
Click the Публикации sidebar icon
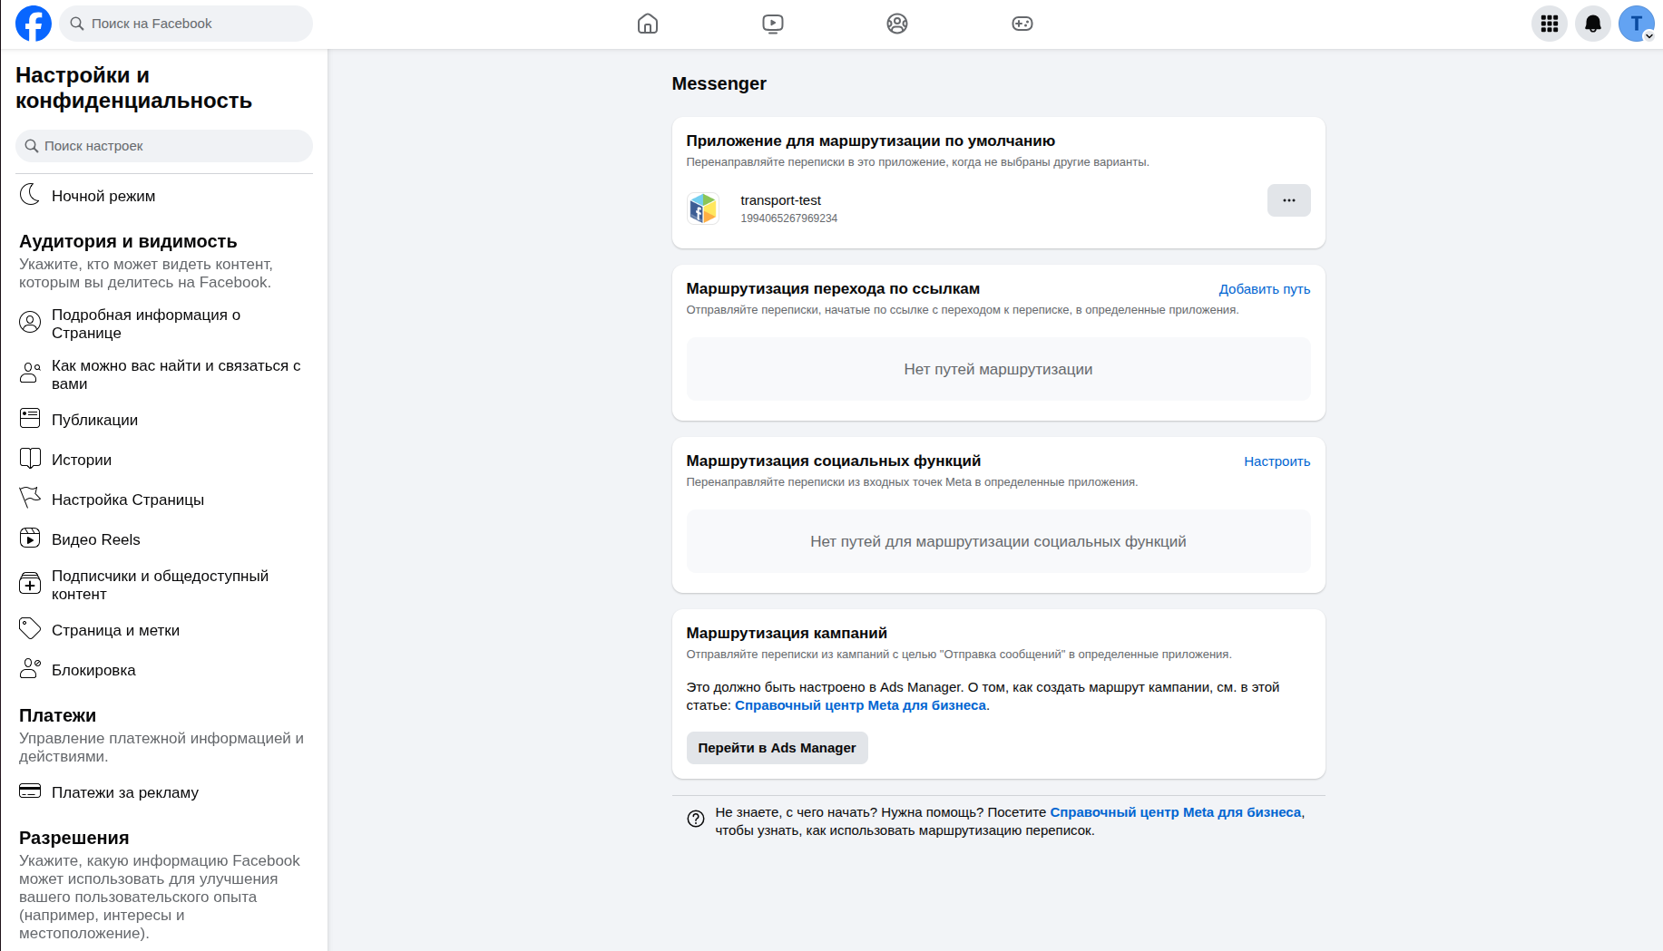pyautogui.click(x=30, y=418)
